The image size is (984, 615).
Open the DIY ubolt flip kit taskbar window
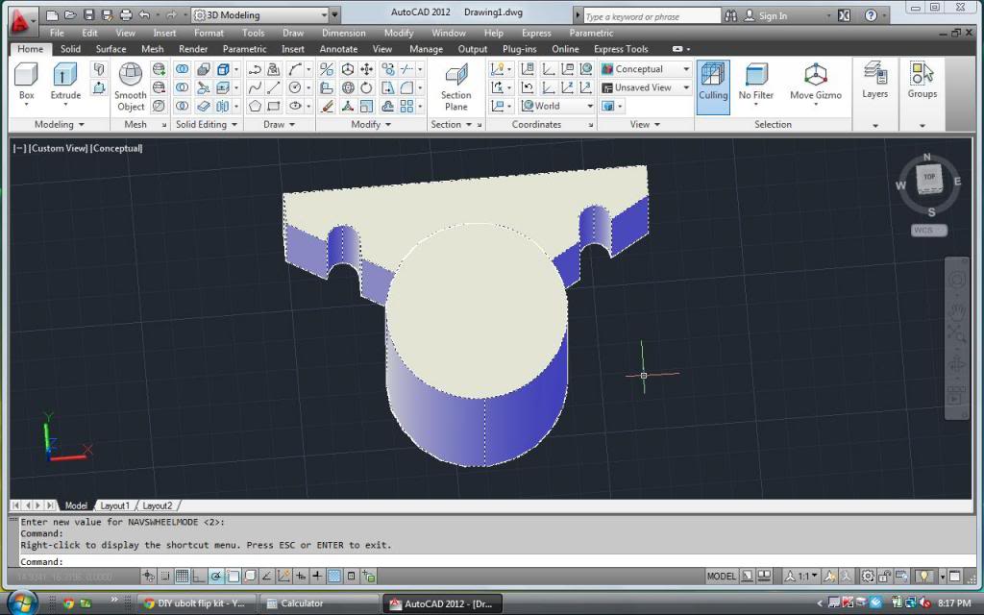[196, 603]
